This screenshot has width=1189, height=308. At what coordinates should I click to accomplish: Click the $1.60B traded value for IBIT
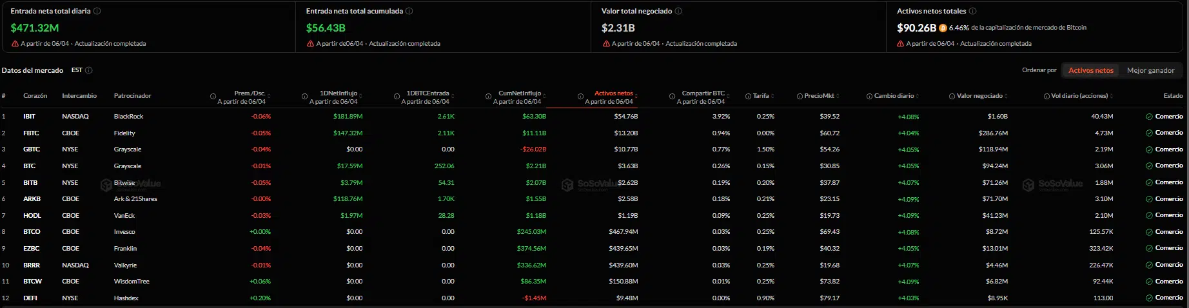point(997,117)
